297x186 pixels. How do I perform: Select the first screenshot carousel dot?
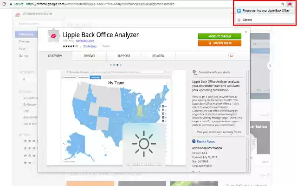111,65
